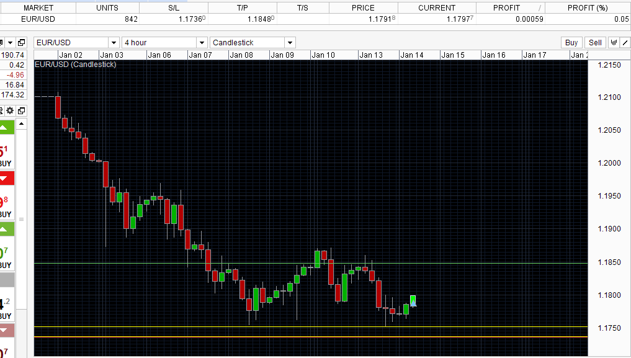
Task: Select the trend line drawing tool
Action: click(x=625, y=43)
